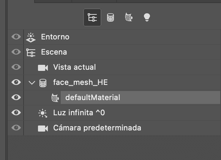Select the whole scene filter icon
This screenshot has width=221, height=160.
point(92,17)
